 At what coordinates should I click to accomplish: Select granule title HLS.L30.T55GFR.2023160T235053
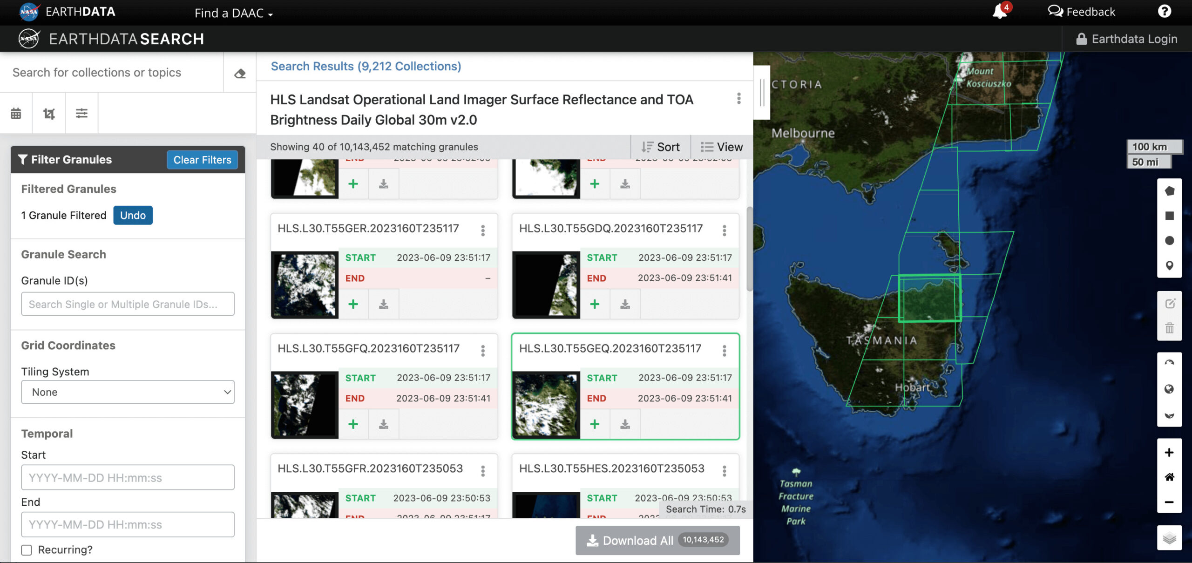point(370,468)
